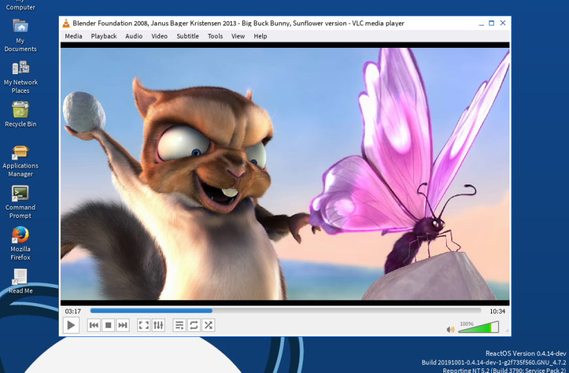569x373 pixels.
Task: Toggle fullscreen video mode
Action: coord(144,325)
